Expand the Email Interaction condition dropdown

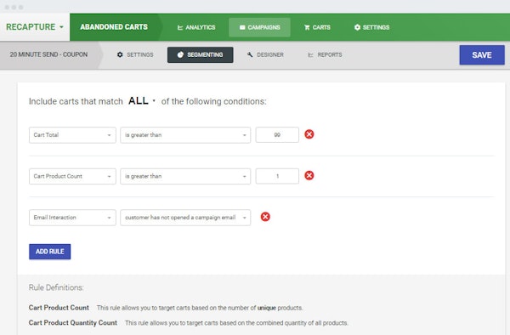point(185,218)
